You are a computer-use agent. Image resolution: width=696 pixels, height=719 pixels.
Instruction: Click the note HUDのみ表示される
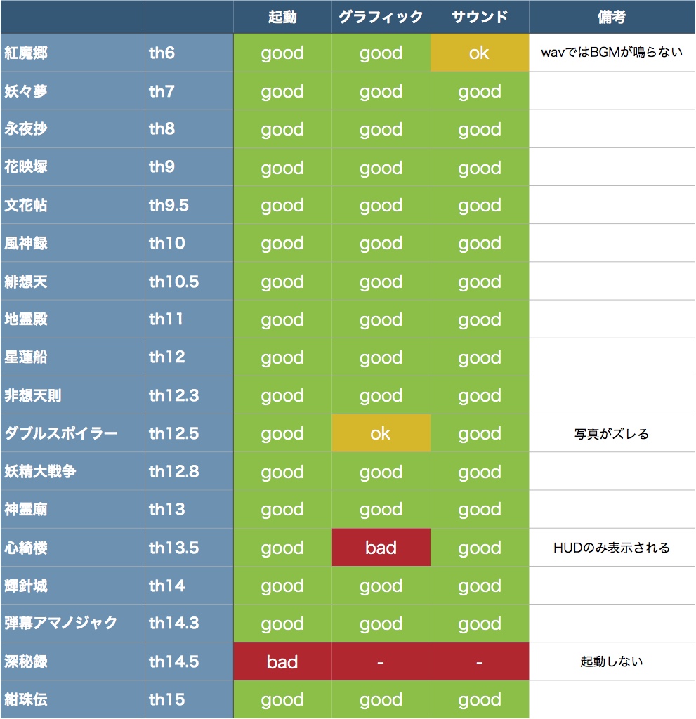click(612, 548)
